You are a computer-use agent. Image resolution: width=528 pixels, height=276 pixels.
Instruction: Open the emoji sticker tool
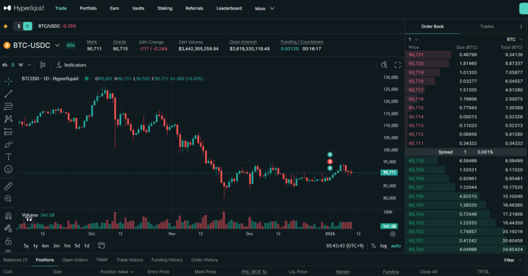(x=8, y=169)
